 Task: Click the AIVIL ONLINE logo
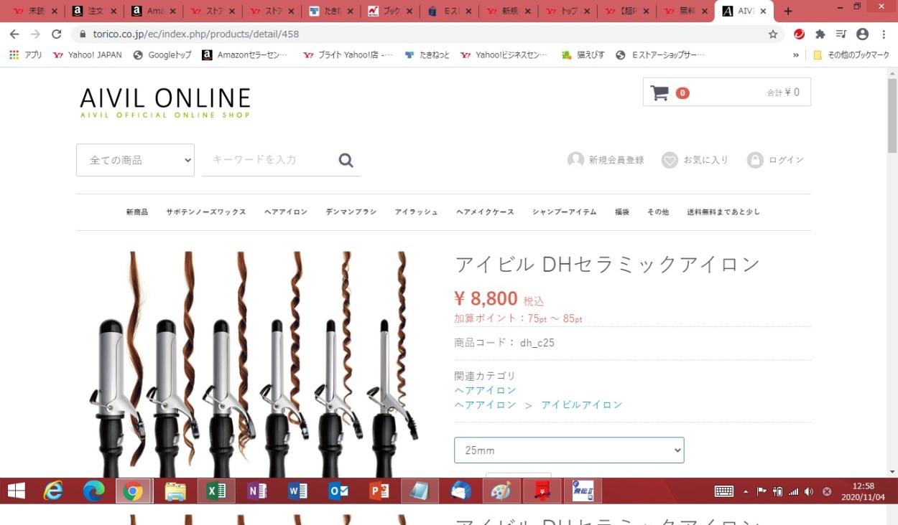[165, 103]
